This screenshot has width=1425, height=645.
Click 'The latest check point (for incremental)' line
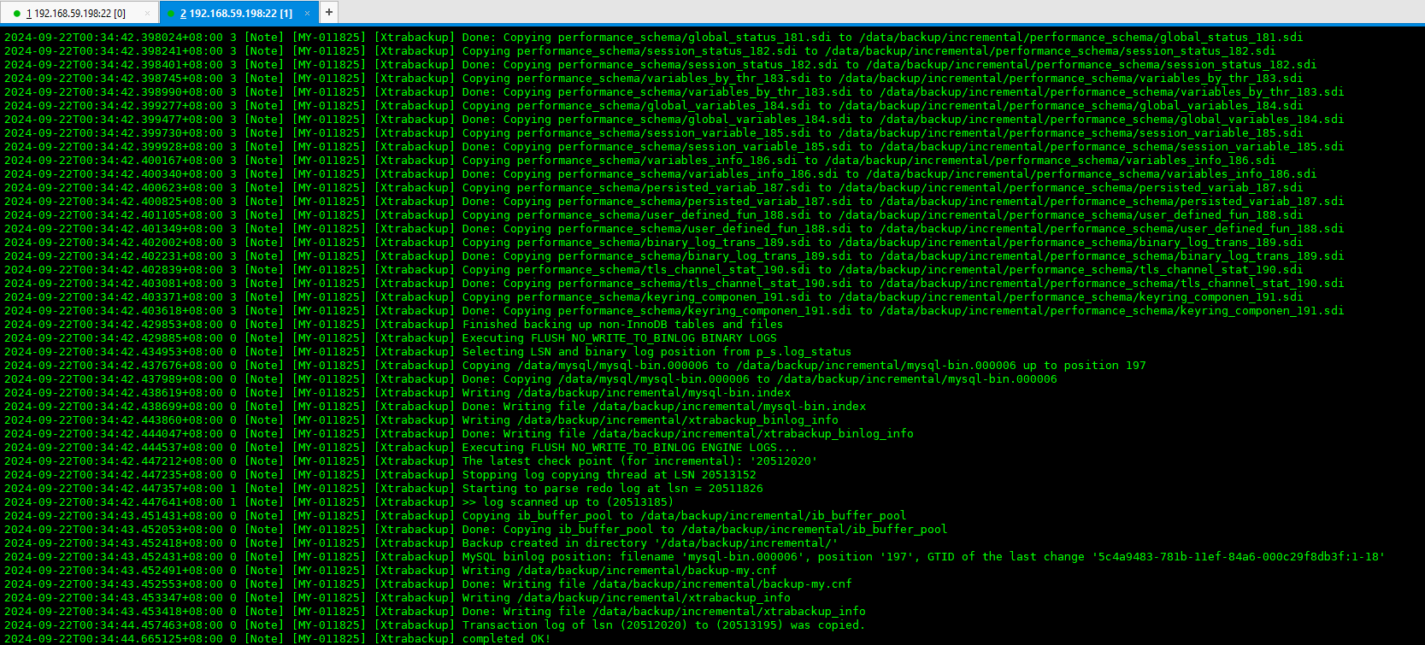click(x=639, y=460)
